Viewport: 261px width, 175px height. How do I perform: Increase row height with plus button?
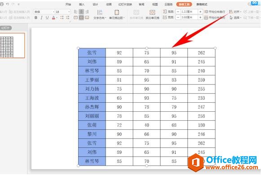click(200, 12)
